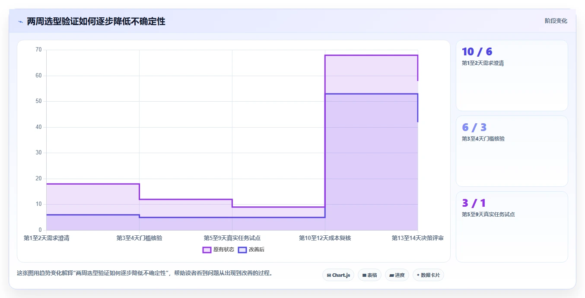Viewport: 585px width, 298px height.
Task: Click x-axis label 第5至9天真实任务试点
Action: click(232, 238)
